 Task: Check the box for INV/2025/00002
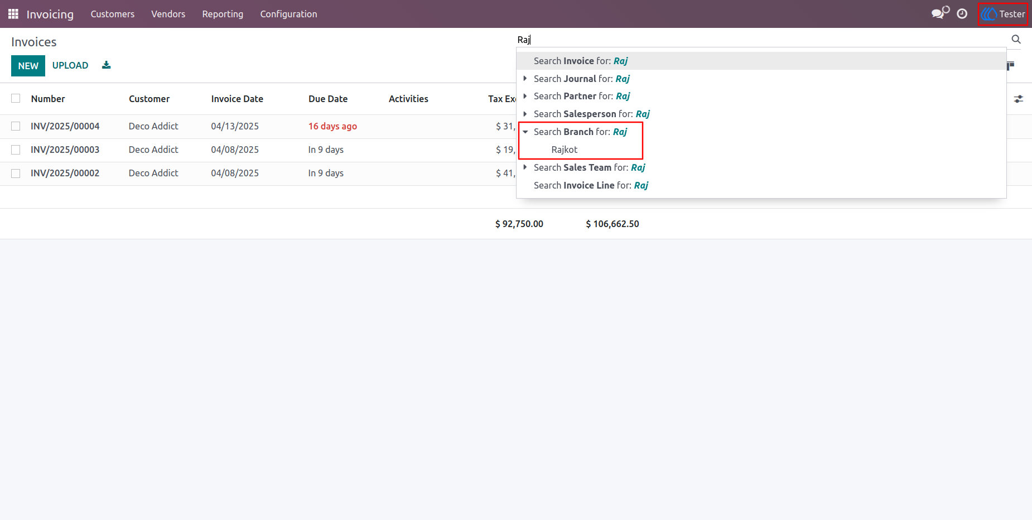(x=16, y=173)
